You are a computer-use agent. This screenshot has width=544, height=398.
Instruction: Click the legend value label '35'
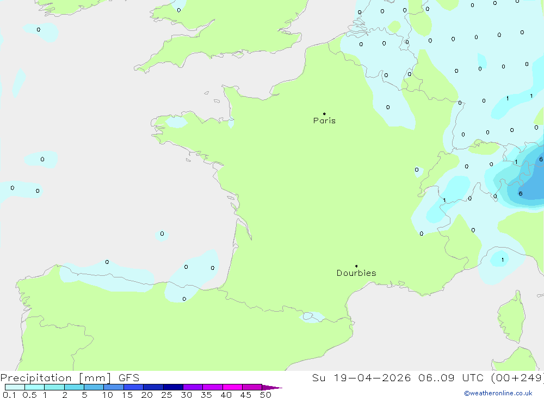pos(206,395)
